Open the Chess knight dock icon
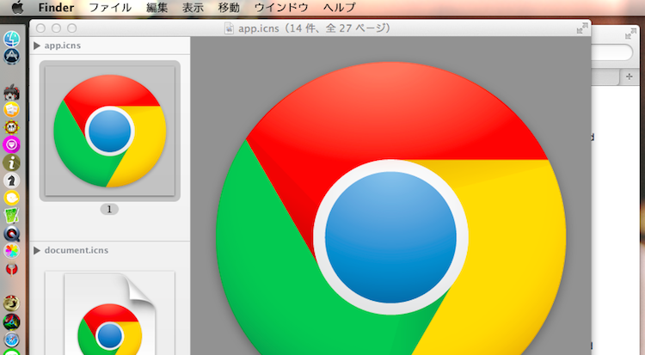645x355 pixels. tap(11, 181)
